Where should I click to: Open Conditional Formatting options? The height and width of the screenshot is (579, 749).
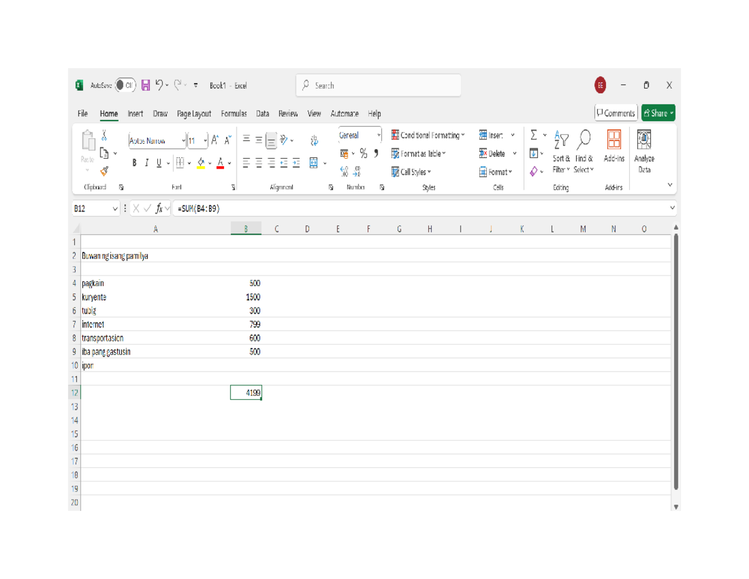428,136
